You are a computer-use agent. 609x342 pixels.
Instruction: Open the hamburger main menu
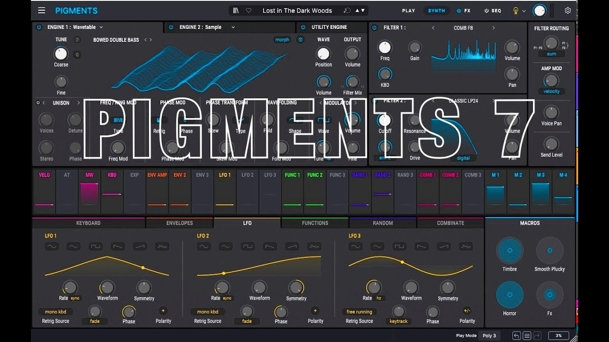[x=42, y=10]
